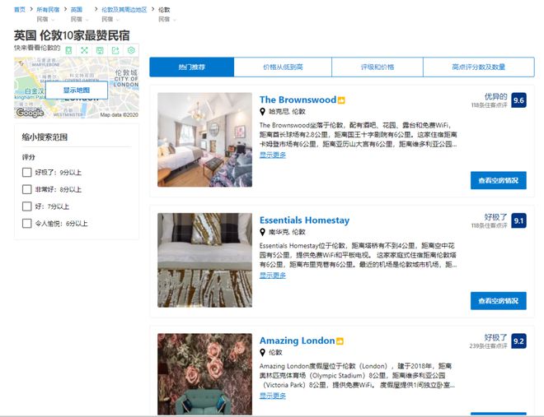
Task: Check the 非常好: 8分以上 rating filter
Action: tap(26, 189)
